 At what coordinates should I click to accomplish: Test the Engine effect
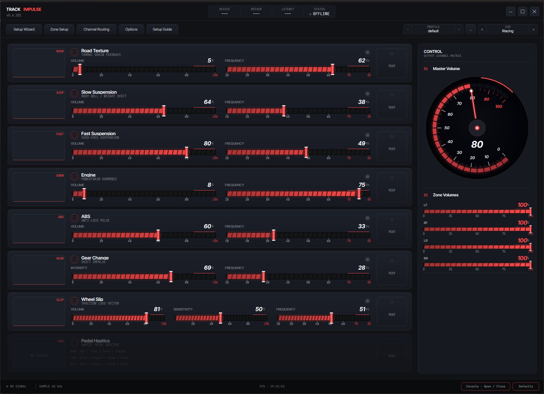tap(392, 187)
